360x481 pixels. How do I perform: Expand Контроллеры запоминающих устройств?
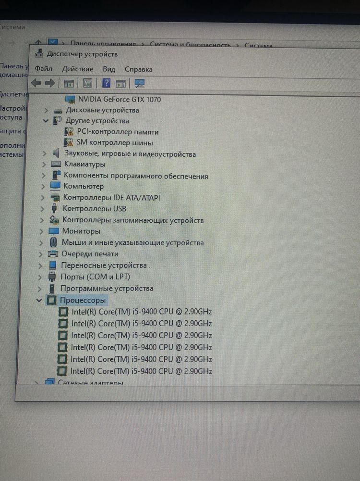click(42, 220)
